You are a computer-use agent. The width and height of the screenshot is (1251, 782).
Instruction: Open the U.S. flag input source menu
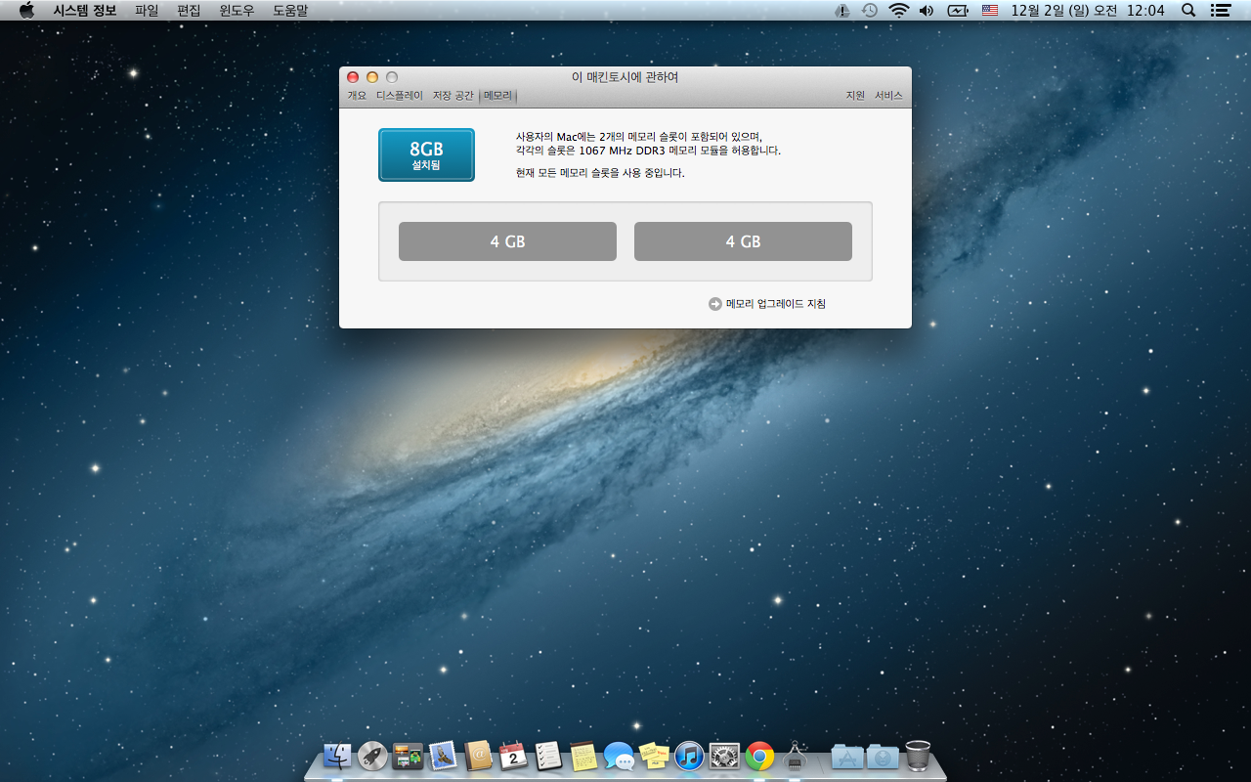coord(990,11)
